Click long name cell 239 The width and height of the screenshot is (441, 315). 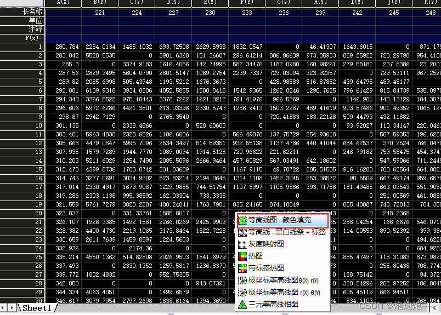click(320, 13)
